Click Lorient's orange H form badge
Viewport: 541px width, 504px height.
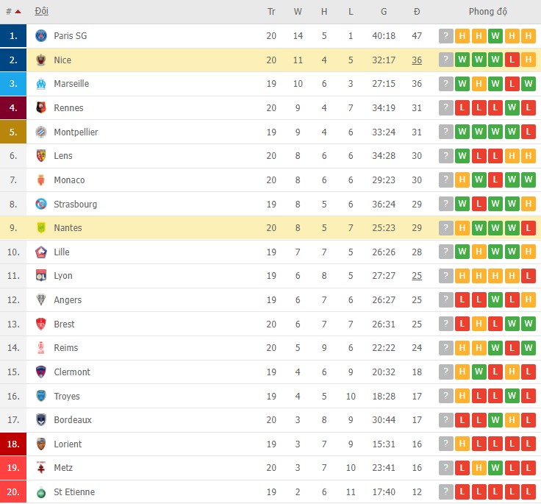(462, 444)
